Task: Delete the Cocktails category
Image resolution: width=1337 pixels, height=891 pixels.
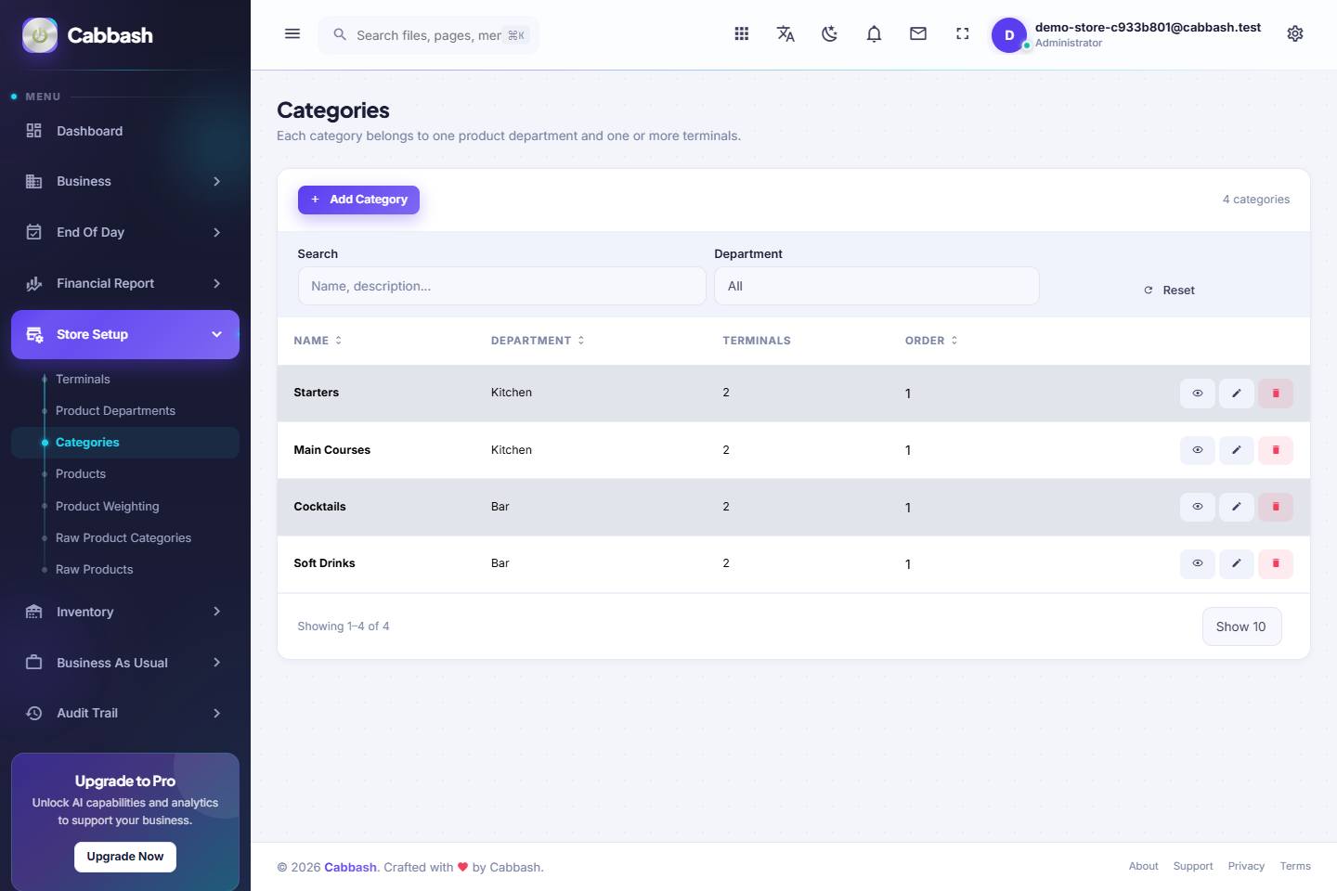Action: tap(1276, 507)
